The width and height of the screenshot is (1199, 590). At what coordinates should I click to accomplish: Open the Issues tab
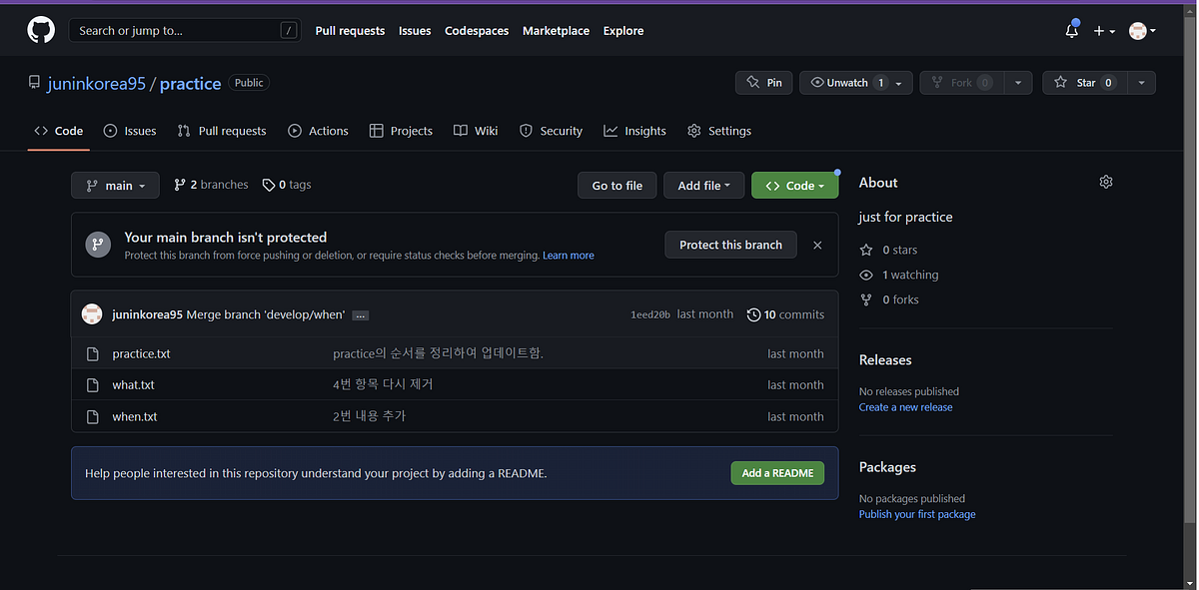[x=130, y=131]
